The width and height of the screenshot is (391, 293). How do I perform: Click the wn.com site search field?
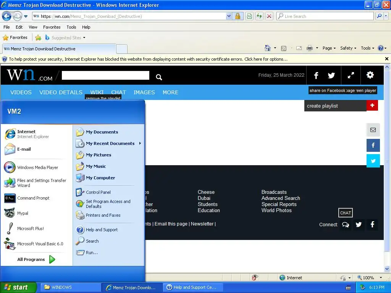pos(105,75)
